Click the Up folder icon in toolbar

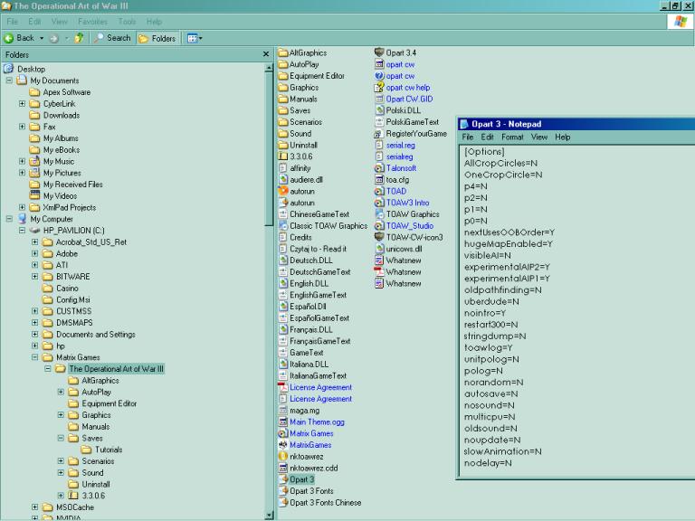click(x=79, y=38)
